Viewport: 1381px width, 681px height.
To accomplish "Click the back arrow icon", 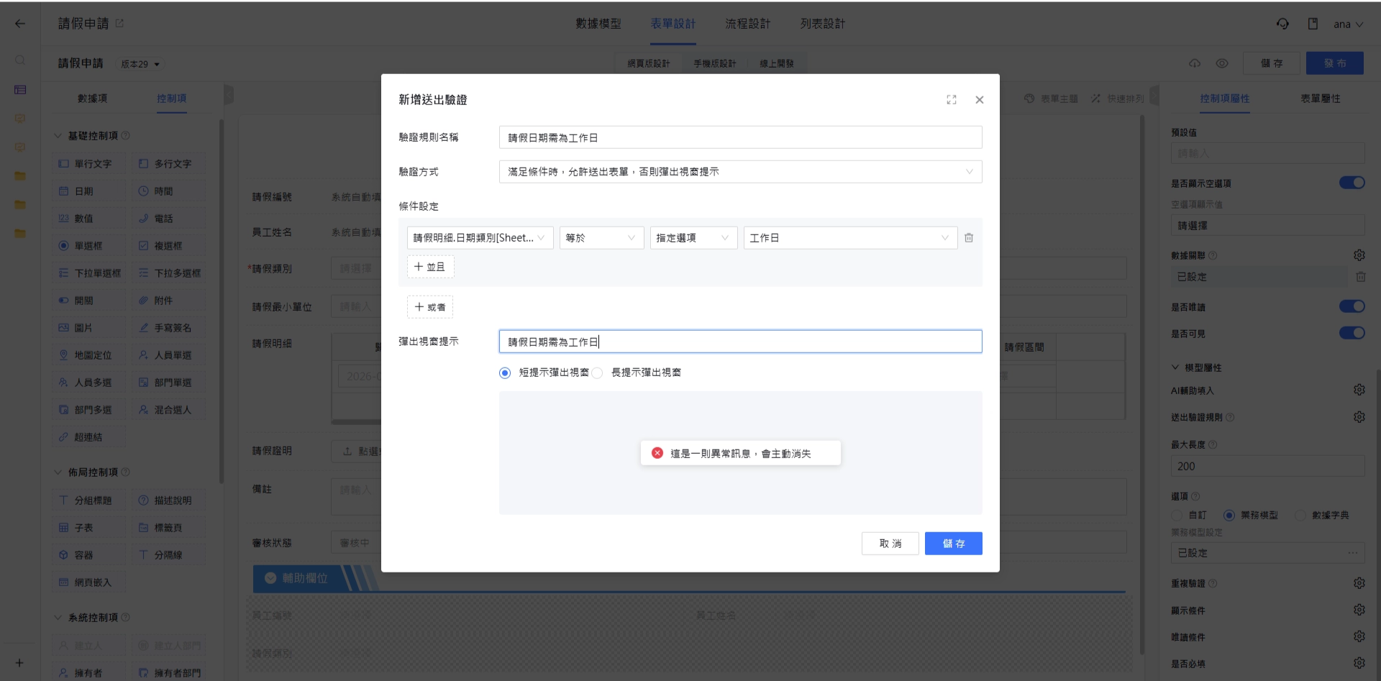I will pos(20,24).
